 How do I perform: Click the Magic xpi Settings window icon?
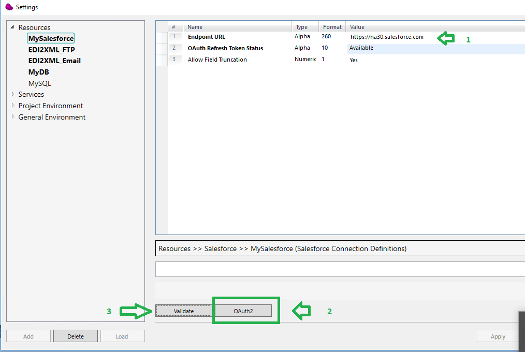9,7
